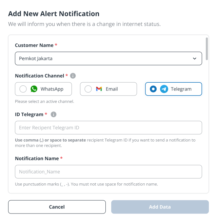This screenshot has height=222, width=217.
Task: Click the WhatsApp green logo icon
Action: tap(34, 89)
